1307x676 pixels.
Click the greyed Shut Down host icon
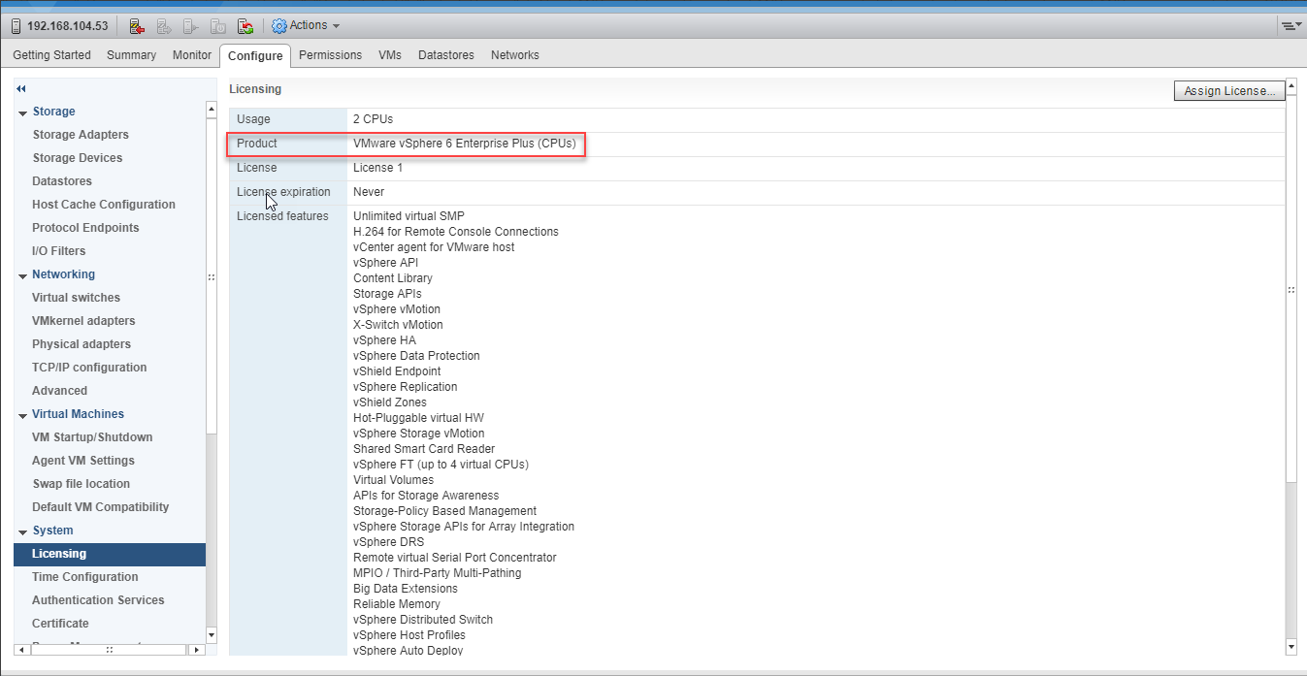coord(218,25)
